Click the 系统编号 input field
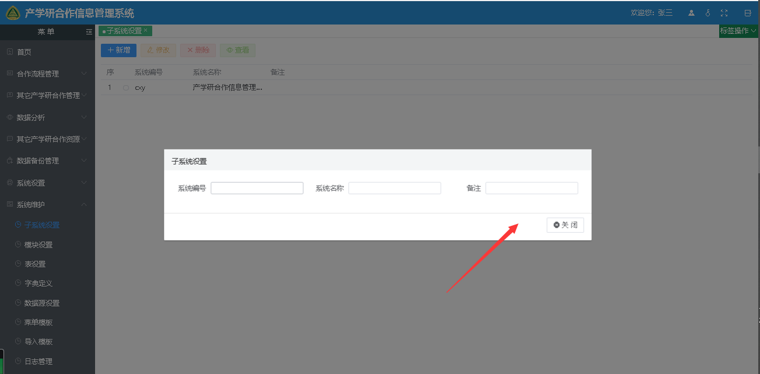The image size is (760, 374). tap(257, 188)
